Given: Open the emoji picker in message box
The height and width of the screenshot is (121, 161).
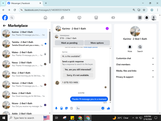Looking at the screenshot, I should point(103,108).
